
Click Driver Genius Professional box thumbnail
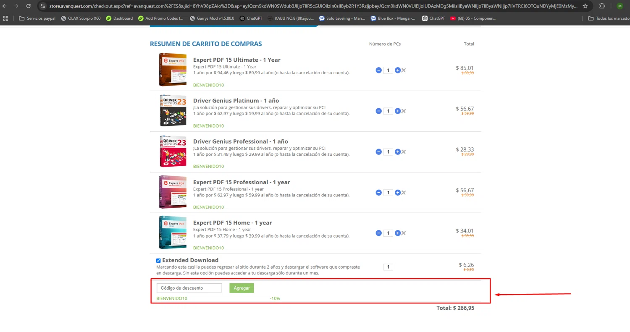[173, 151]
